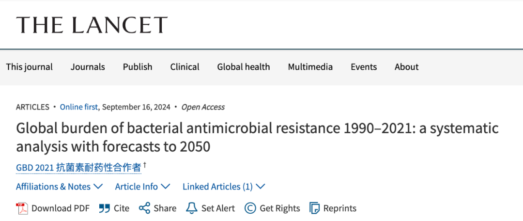Open the This journal menu
The image size is (523, 221).
pos(30,67)
